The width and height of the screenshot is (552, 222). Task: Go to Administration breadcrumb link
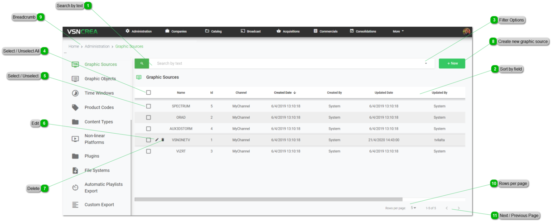click(x=97, y=47)
